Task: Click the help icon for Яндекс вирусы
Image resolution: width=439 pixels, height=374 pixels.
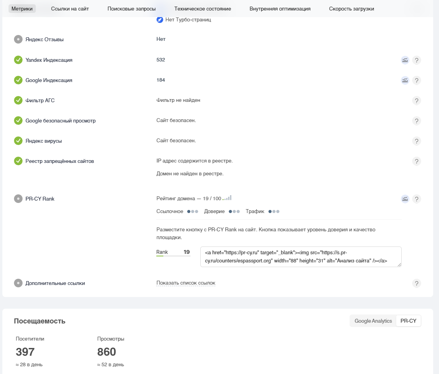Action: pos(416,141)
